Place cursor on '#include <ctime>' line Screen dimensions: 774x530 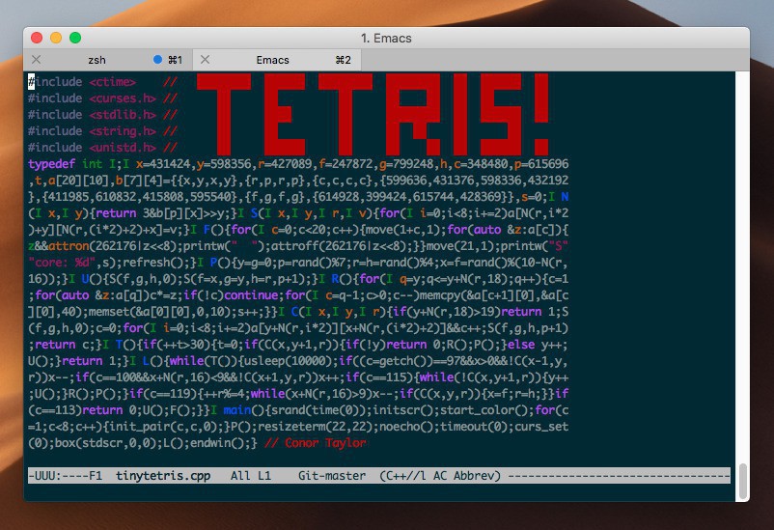(82, 81)
